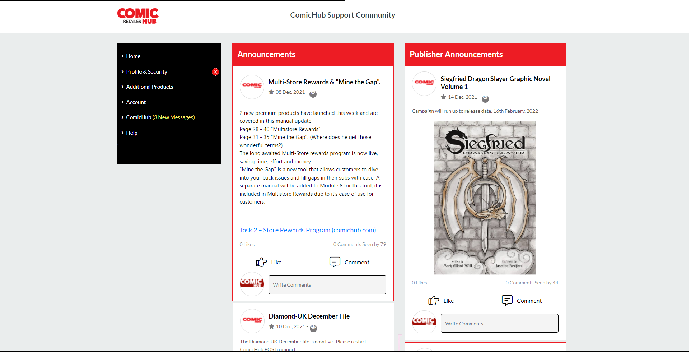Click "0 Comments Seen by 44" text
The height and width of the screenshot is (357, 691).
[x=532, y=283]
